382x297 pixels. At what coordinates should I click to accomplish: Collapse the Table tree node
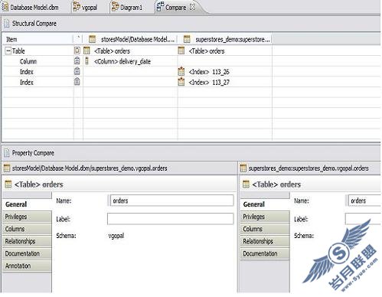coord(8,51)
